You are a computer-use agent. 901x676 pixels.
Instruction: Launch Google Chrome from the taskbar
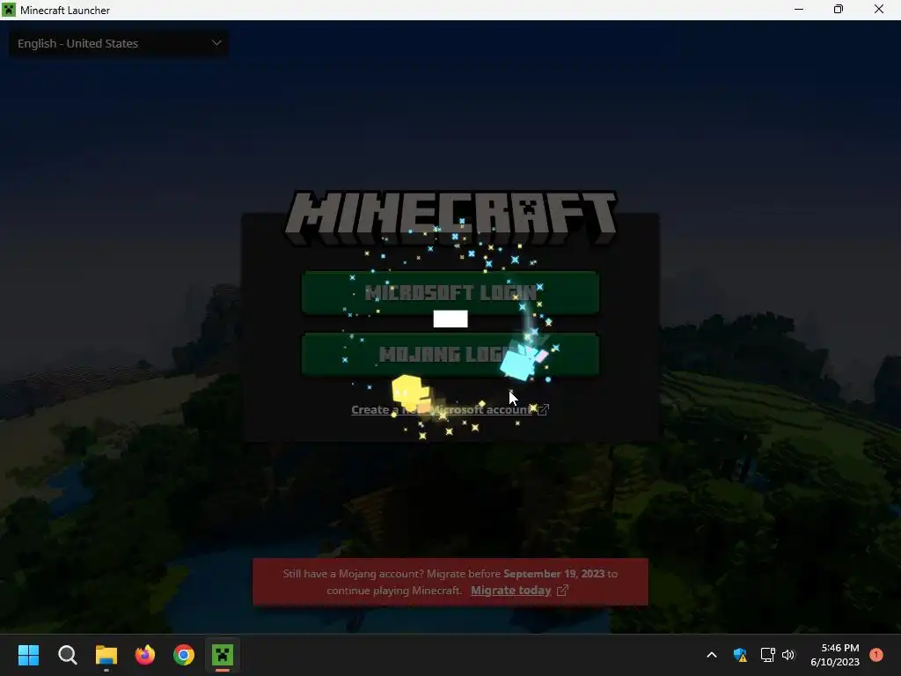coord(184,655)
